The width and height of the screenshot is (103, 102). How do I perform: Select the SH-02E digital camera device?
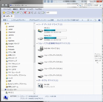tap(40, 85)
